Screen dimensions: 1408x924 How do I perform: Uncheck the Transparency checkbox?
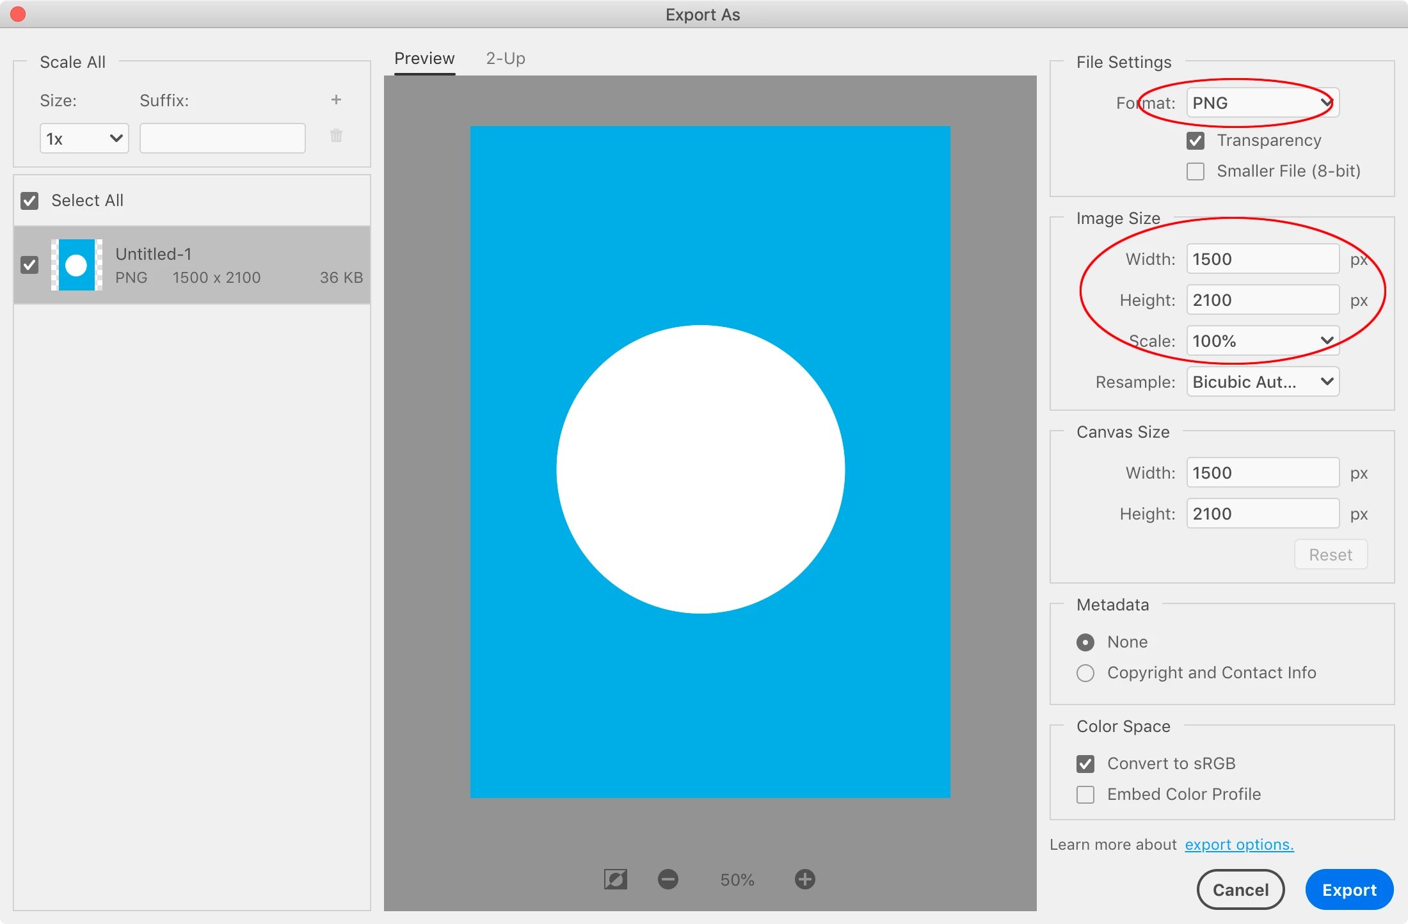tap(1195, 141)
